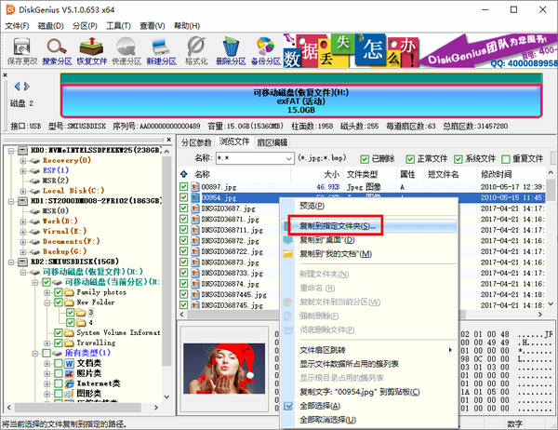The height and width of the screenshot is (430, 558).
Task: Open the 文件(F) menu
Action: (x=17, y=26)
